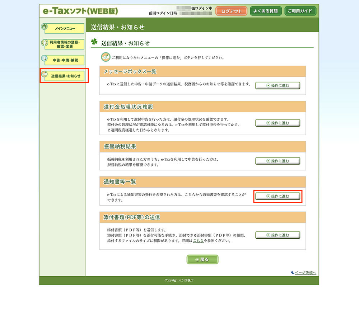359x314 pixels.
Task: Click the e-Taxソフト(WEB版) logo
Action: (80, 11)
